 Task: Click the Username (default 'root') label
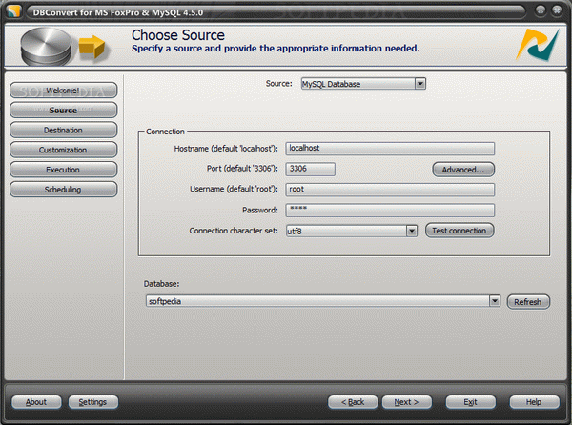(234, 189)
